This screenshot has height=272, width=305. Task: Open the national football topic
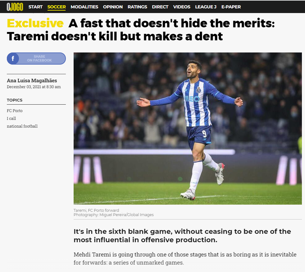click(22, 126)
